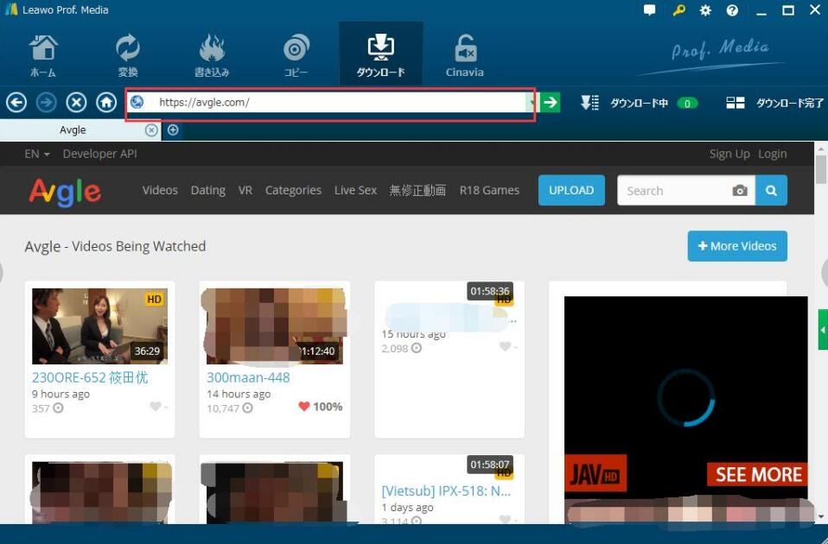Expand the green side panel arrow
Screen dimensions: 828x544
click(x=823, y=330)
